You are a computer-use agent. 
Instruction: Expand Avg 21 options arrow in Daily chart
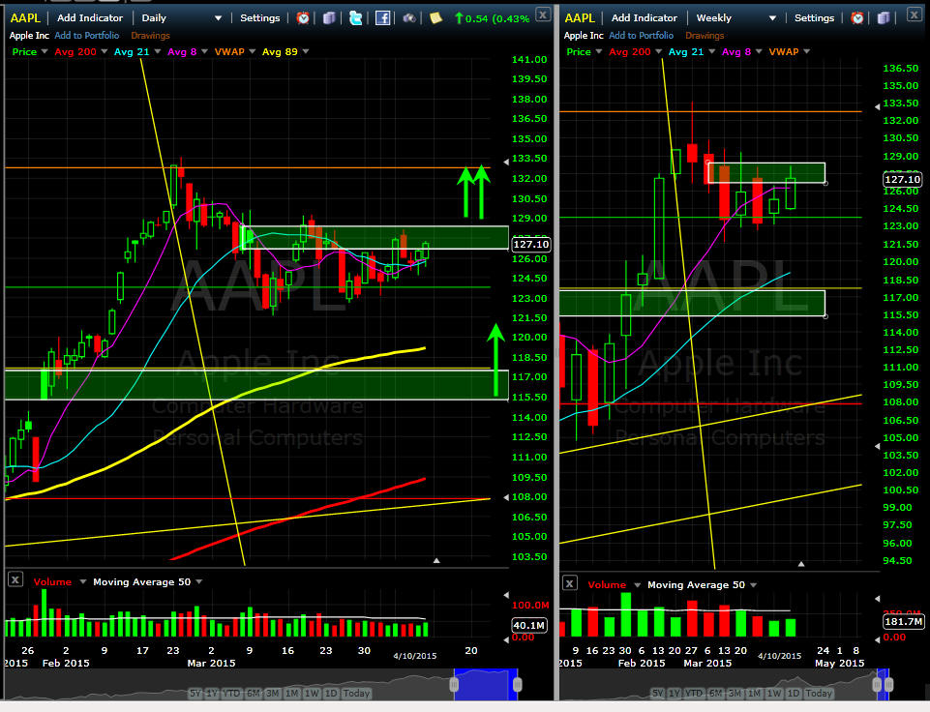click(x=158, y=51)
